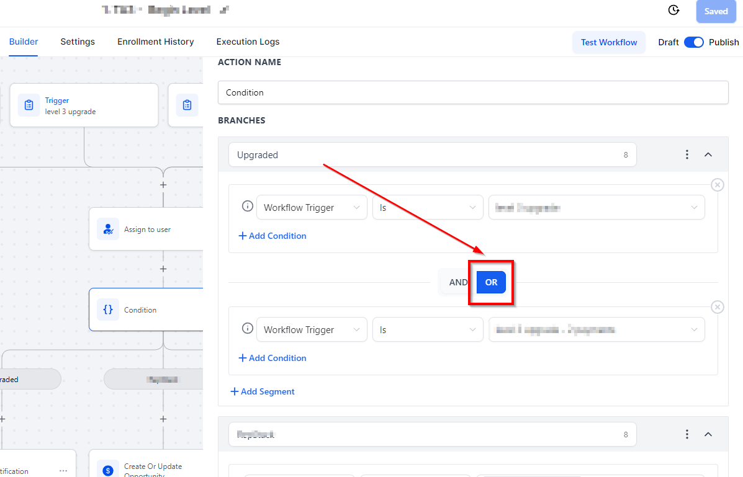Open Enrollment History tab
743x477 pixels.
click(x=155, y=42)
